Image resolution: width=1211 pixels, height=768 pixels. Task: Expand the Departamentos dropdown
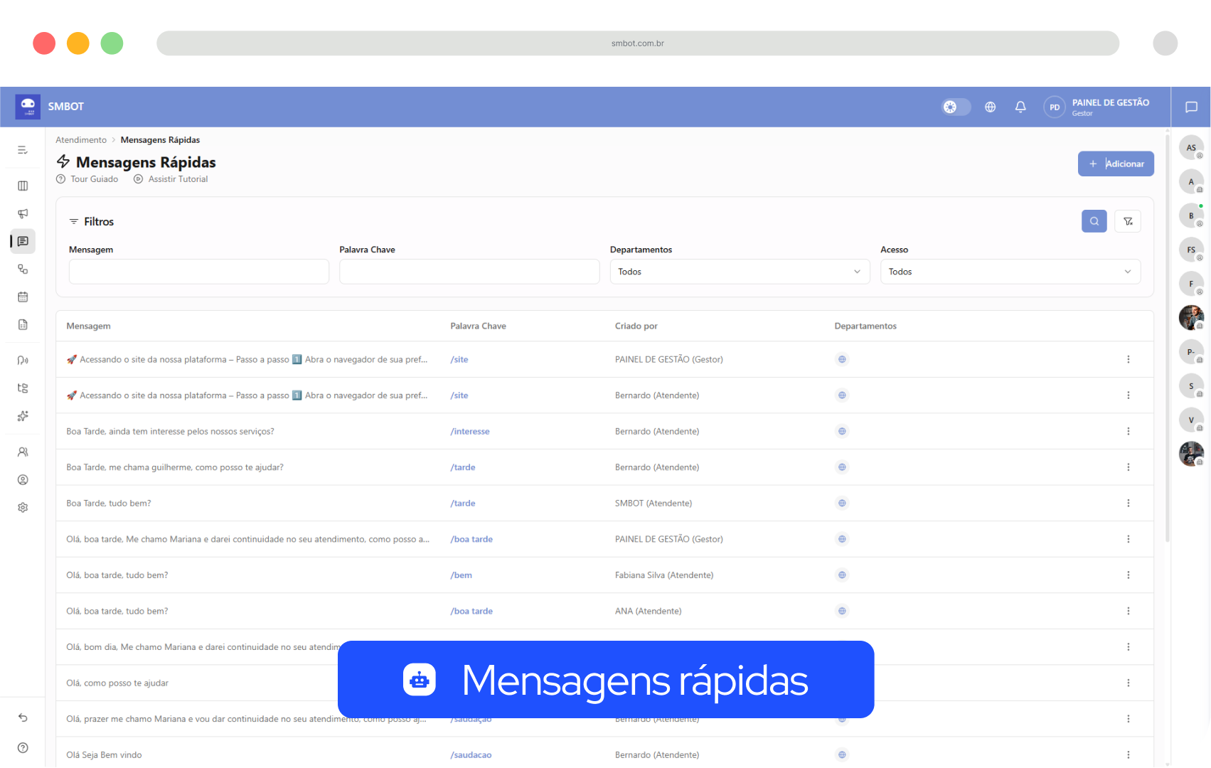coord(740,272)
